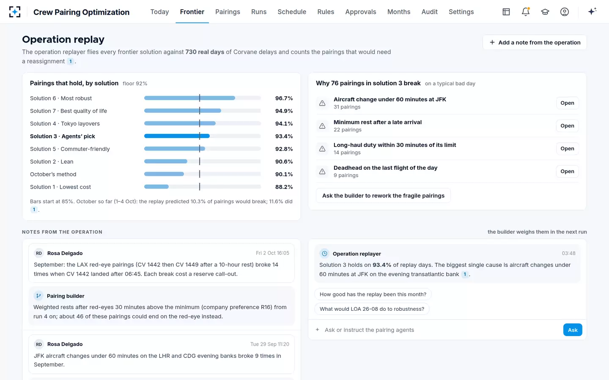Open the user account icon

[565, 12]
